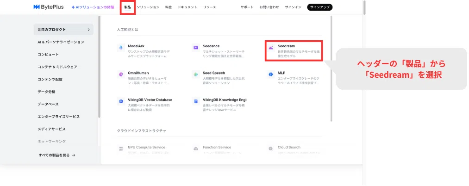Screen dimensions: 469x186
Task: Select the Seedream product icon
Action: (271, 48)
